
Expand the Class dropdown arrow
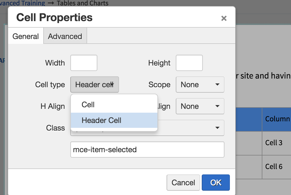click(x=217, y=128)
